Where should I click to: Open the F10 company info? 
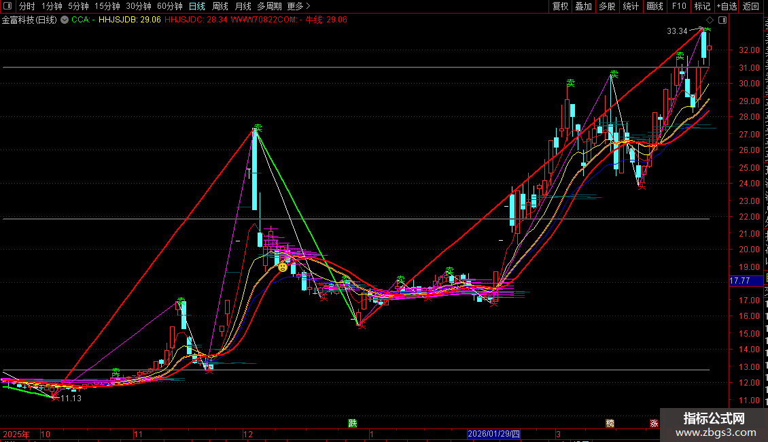point(679,6)
